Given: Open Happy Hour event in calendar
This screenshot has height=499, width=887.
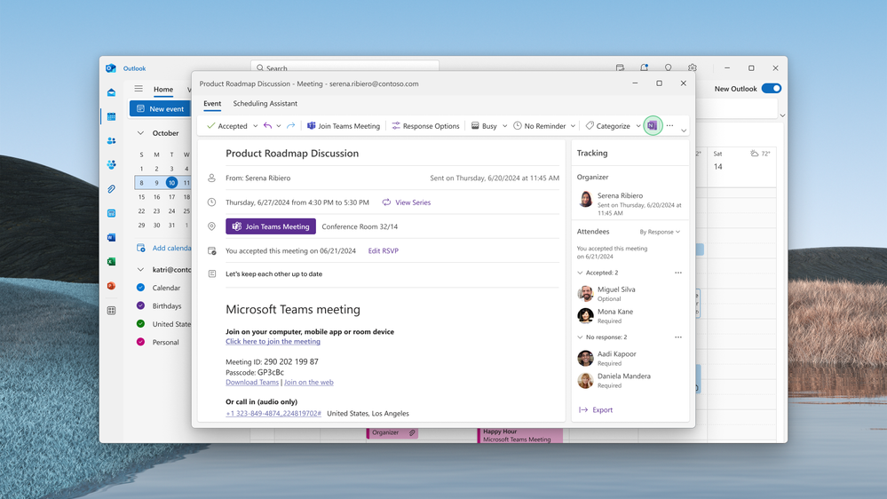Looking at the screenshot, I should pyautogui.click(x=520, y=435).
